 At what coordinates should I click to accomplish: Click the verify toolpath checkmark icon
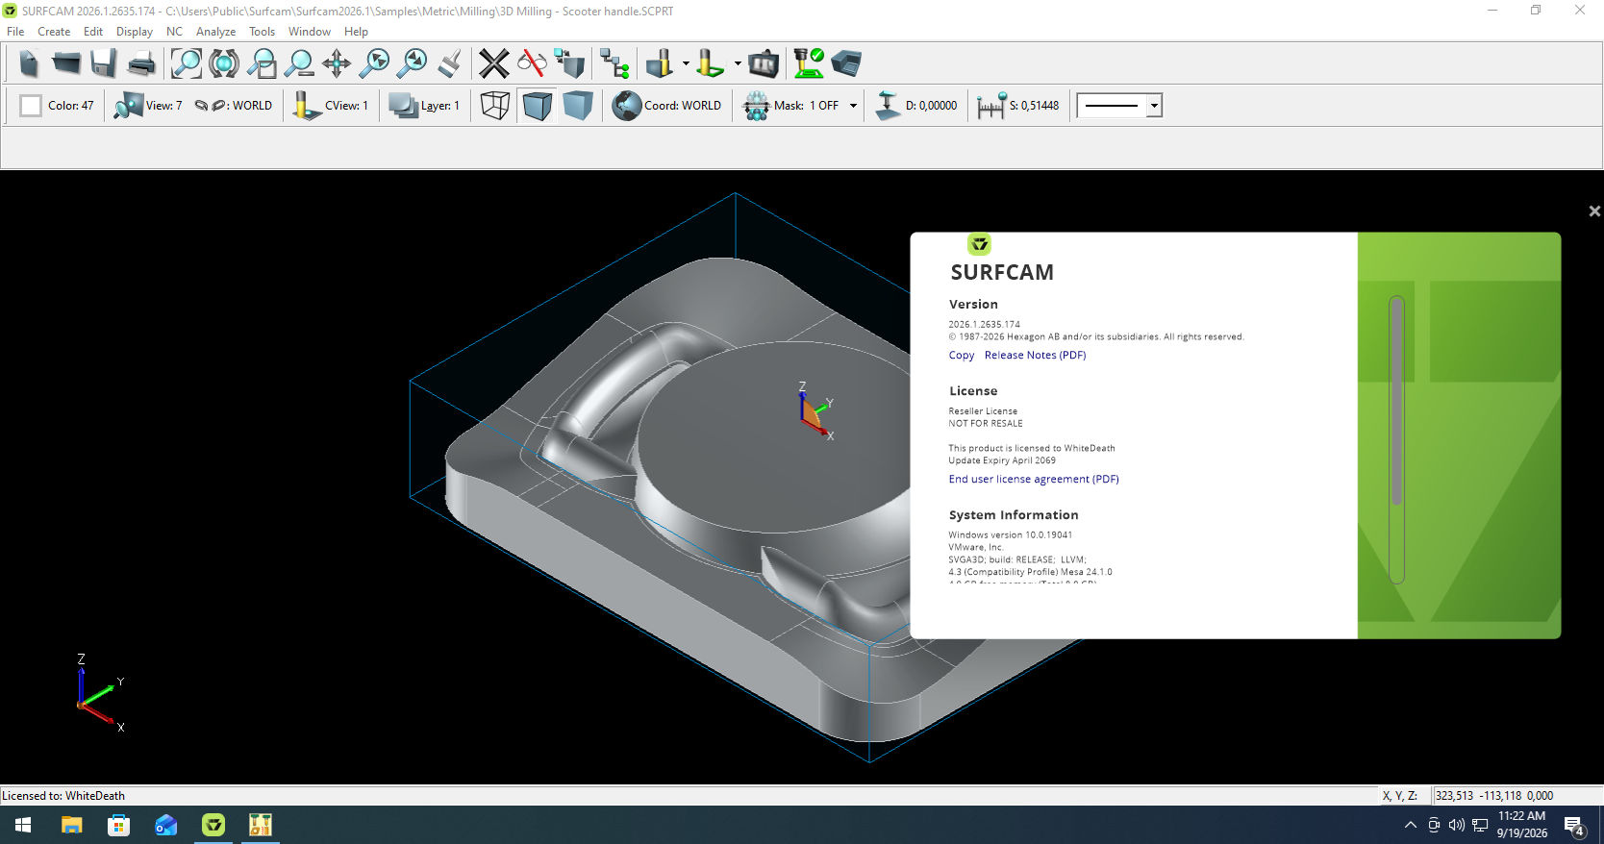809,64
